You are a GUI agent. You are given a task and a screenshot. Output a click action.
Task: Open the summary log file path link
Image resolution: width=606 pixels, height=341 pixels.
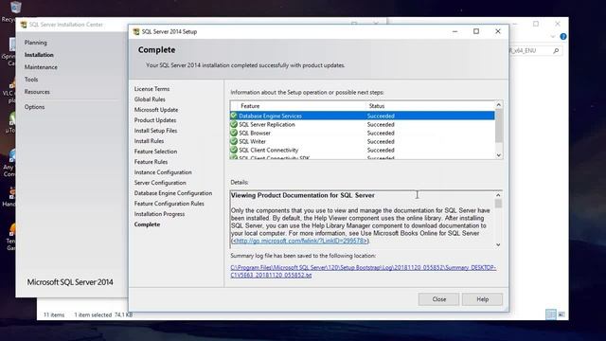tap(363, 271)
